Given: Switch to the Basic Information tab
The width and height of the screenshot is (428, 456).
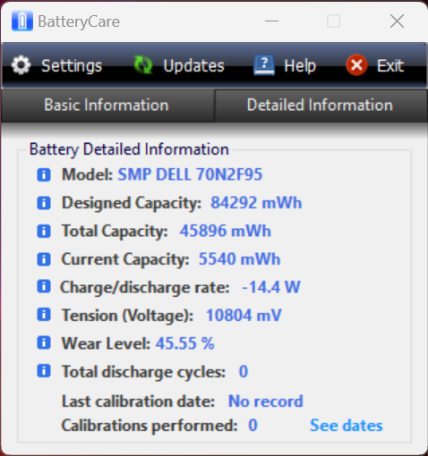Looking at the screenshot, I should [107, 106].
